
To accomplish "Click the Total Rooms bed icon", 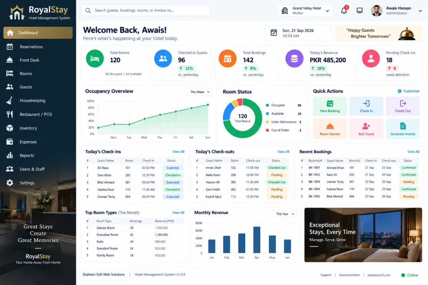I will (x=95, y=58).
